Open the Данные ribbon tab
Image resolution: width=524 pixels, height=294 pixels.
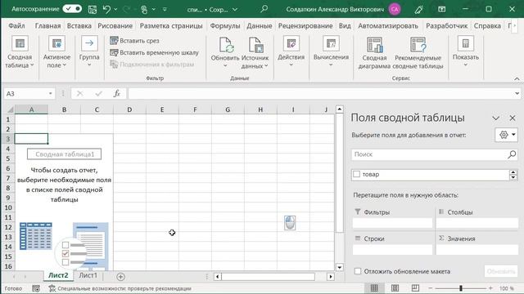click(x=259, y=25)
